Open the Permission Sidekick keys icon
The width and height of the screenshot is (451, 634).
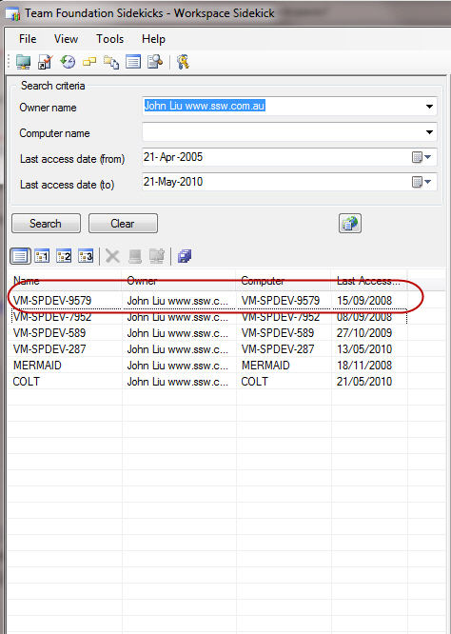point(183,62)
